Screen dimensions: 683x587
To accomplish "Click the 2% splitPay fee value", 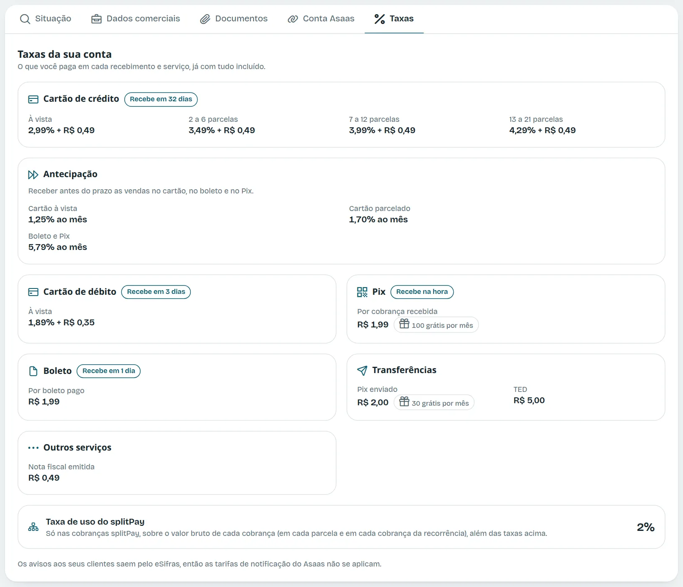I will (645, 527).
